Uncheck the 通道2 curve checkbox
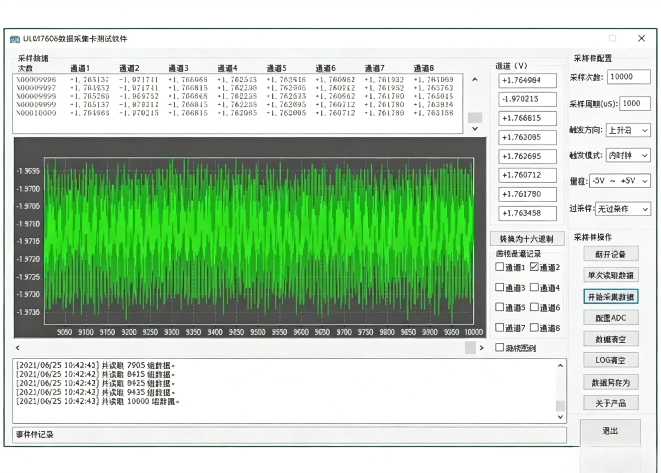 tap(534, 267)
